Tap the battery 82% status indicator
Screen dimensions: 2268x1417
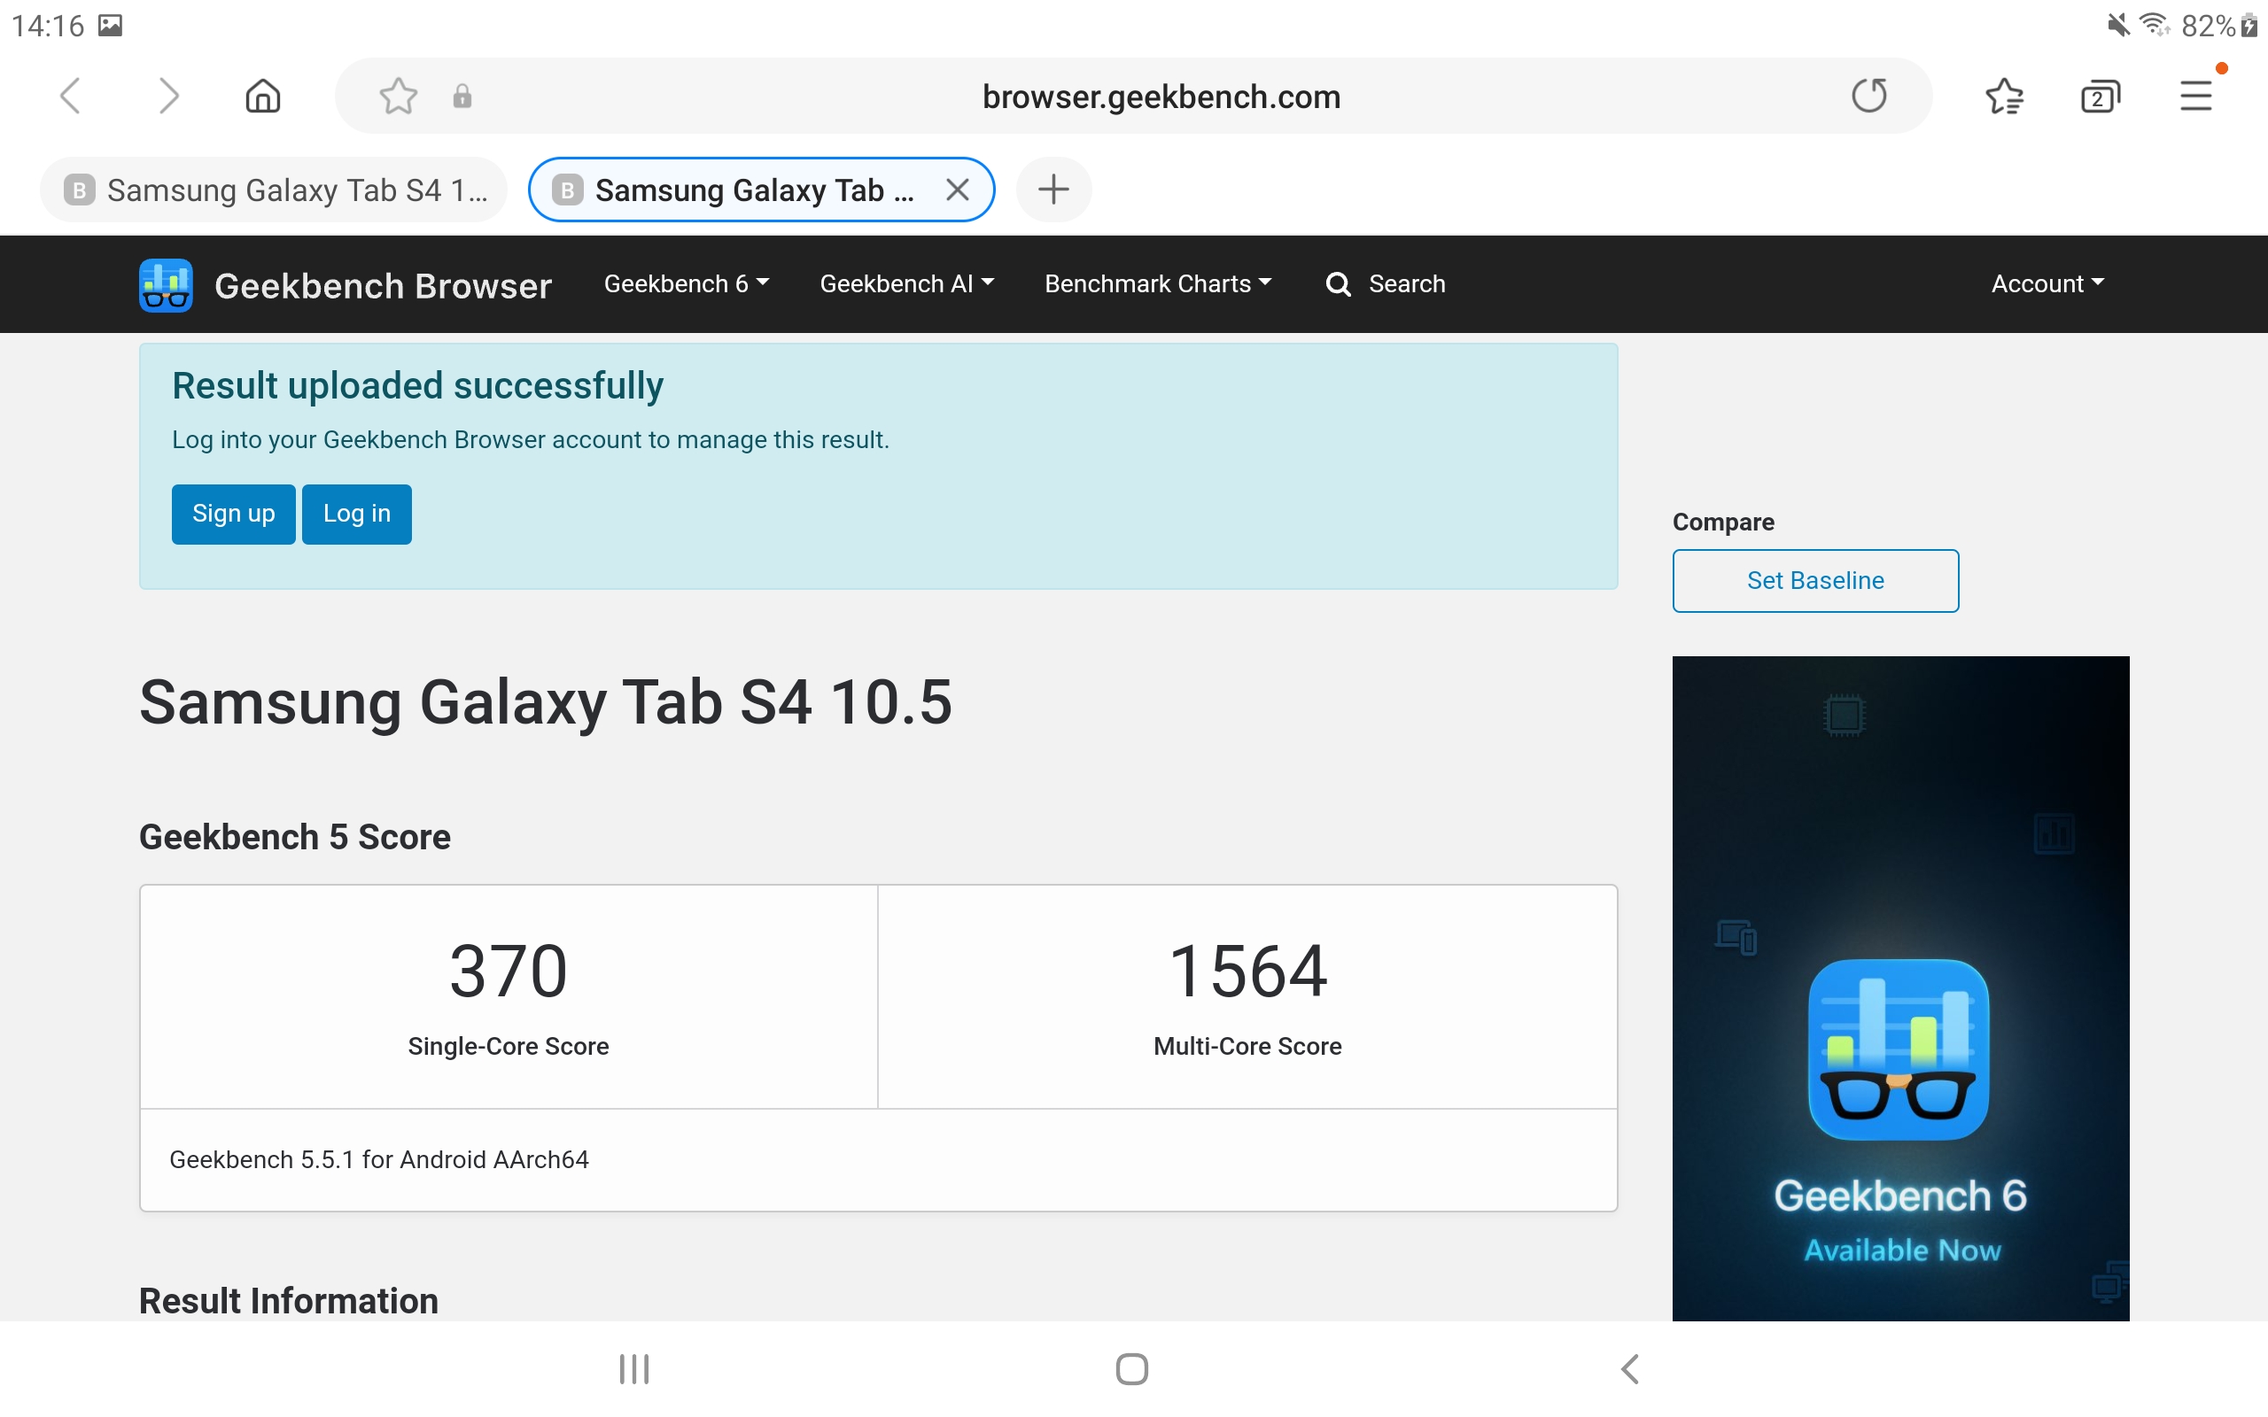[2220, 26]
